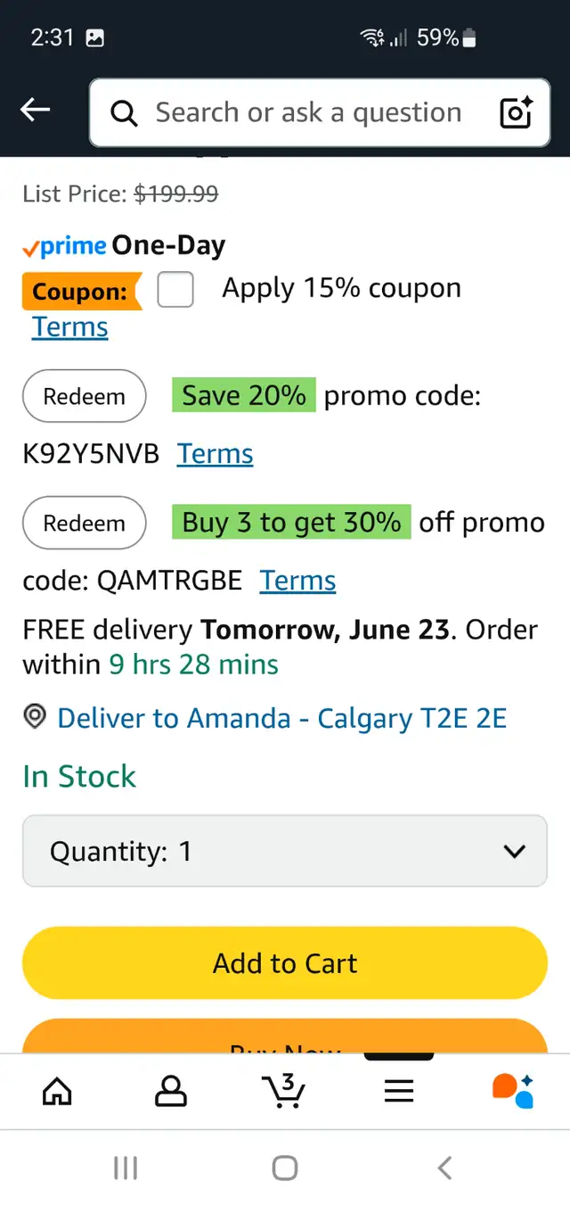Click the Quantity dropdown chevron arrow
Image resolution: width=570 pixels, height=1205 pixels.
coord(515,852)
